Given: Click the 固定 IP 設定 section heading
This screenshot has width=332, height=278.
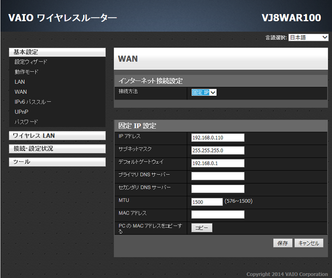Looking at the screenshot, I should point(137,126).
